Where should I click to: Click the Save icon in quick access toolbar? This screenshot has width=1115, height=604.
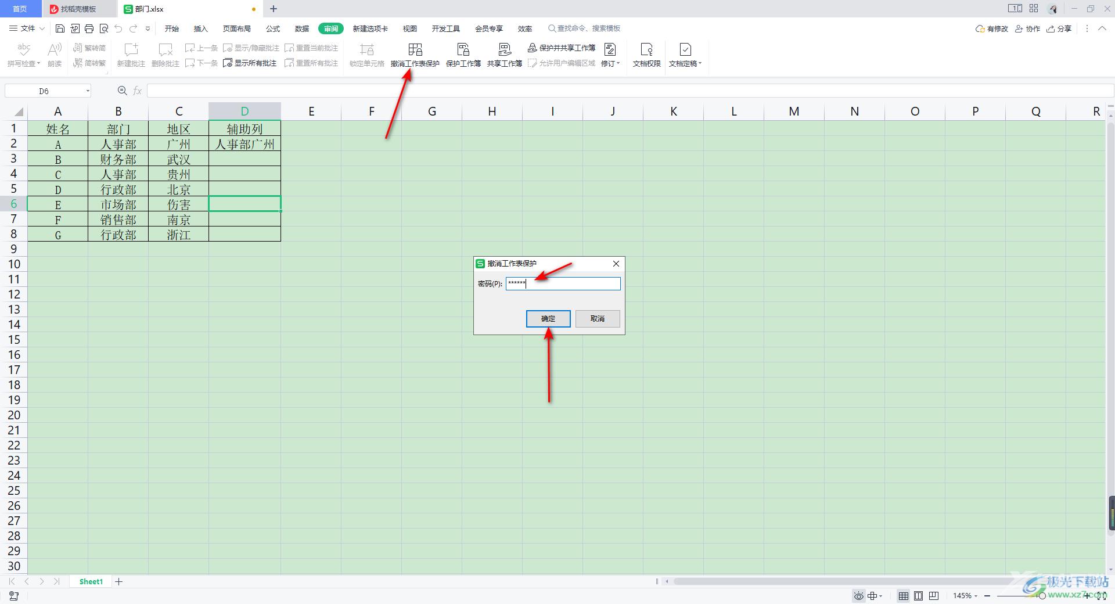60,28
